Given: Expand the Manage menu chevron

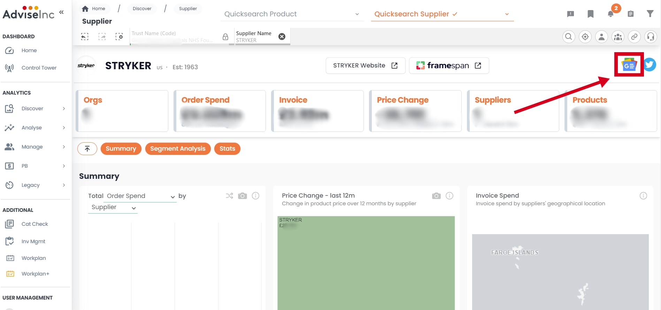Looking at the screenshot, I should [x=64, y=147].
